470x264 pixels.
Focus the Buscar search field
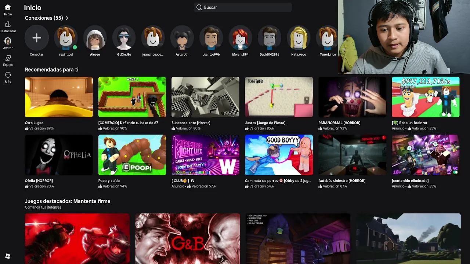(243, 7)
